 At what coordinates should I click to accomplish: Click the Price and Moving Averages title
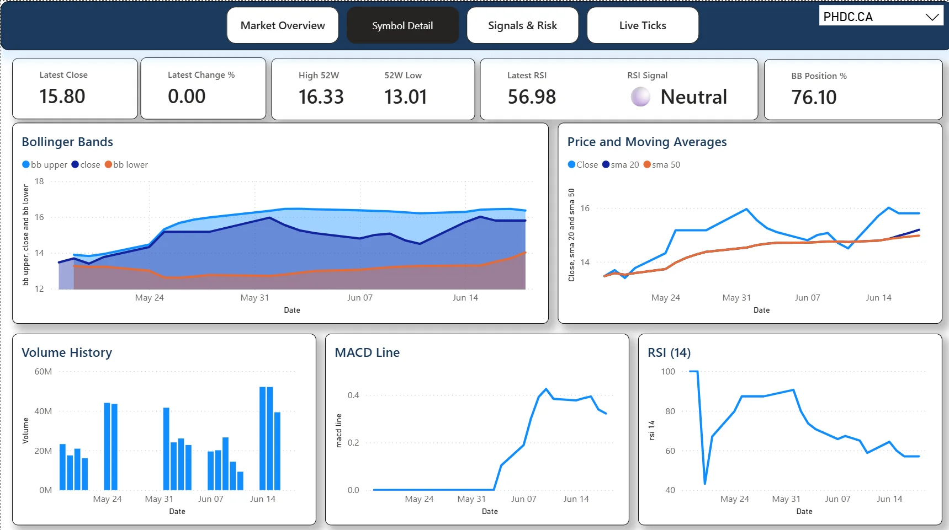647,142
